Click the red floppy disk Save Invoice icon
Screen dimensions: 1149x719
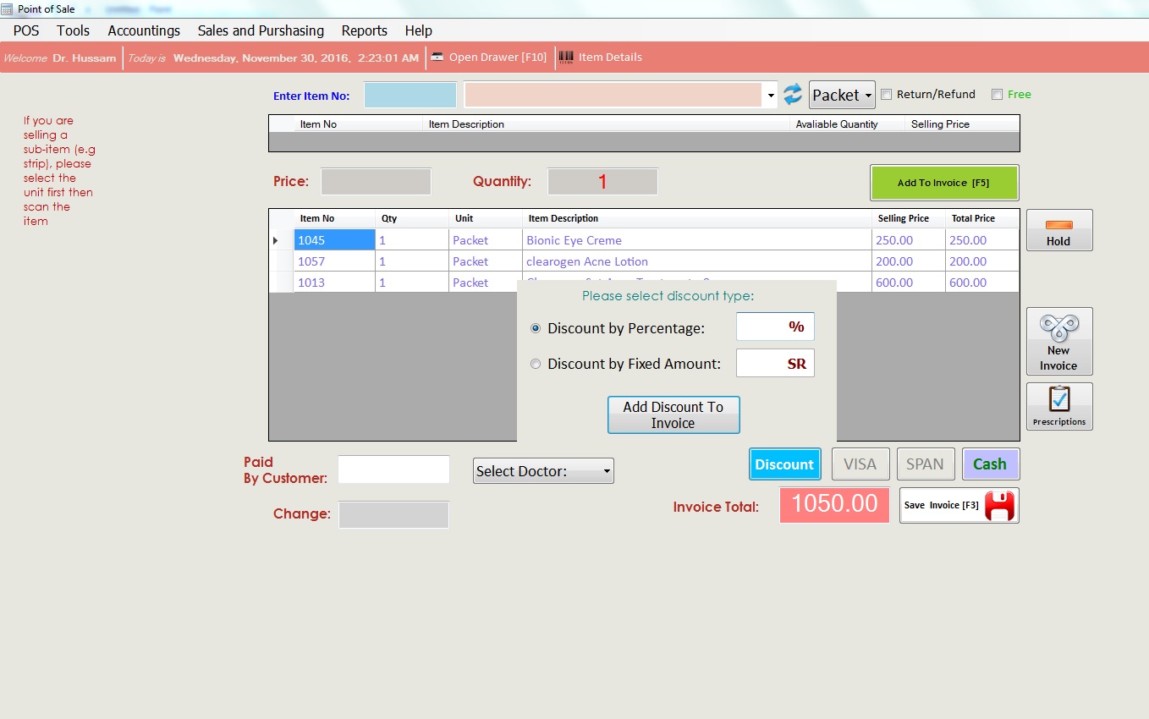[999, 506]
